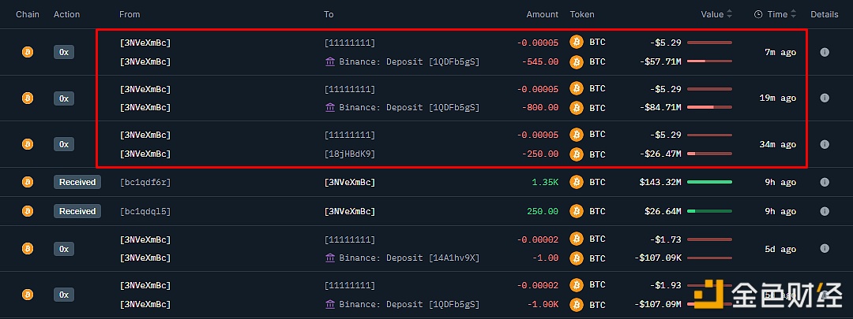Click chain icon in the -1.00K BTC row
This screenshot has height=319, width=853.
click(27, 295)
